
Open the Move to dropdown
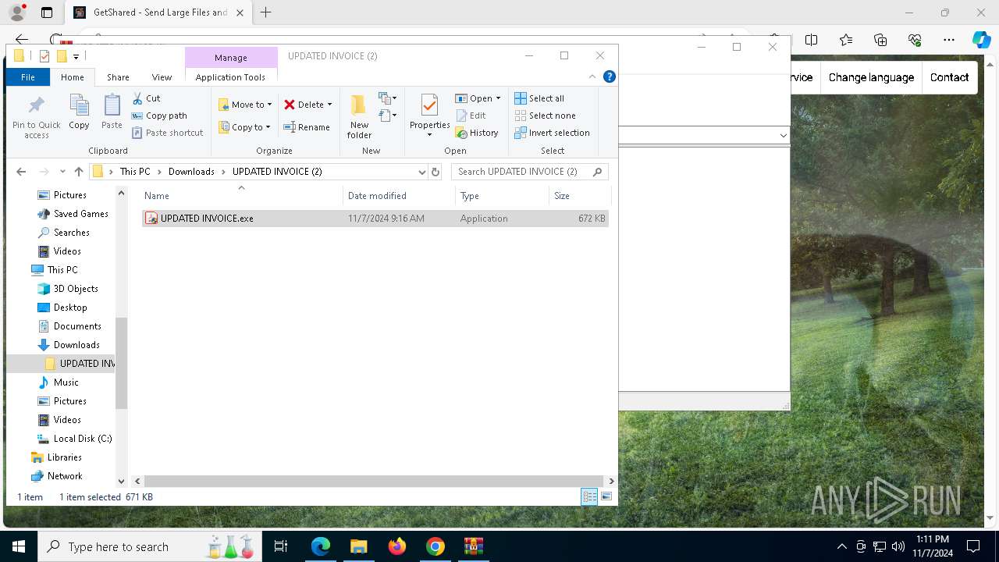[x=245, y=105]
